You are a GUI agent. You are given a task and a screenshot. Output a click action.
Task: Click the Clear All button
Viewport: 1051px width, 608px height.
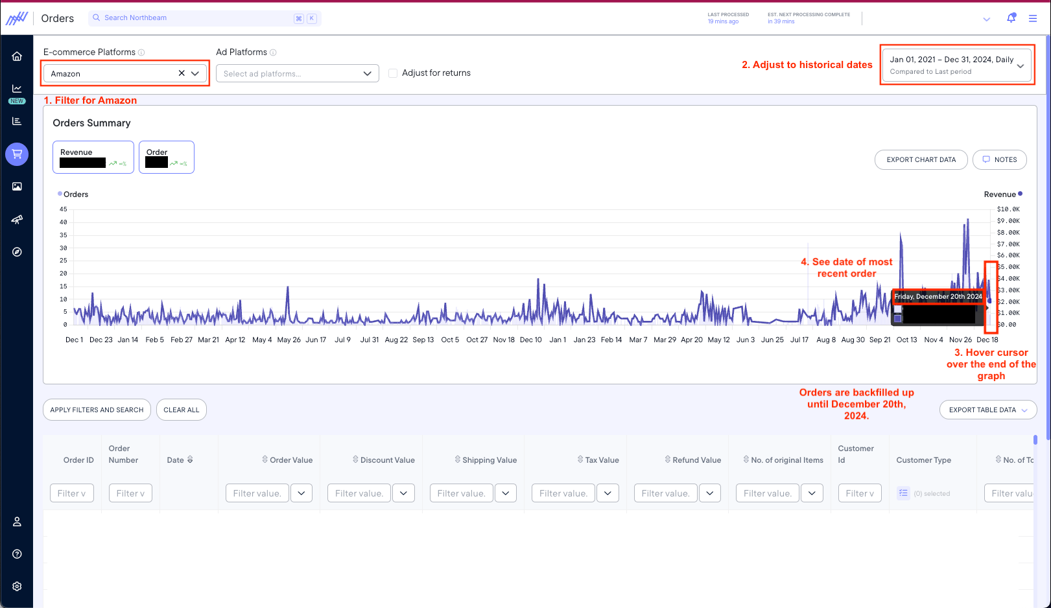182,410
